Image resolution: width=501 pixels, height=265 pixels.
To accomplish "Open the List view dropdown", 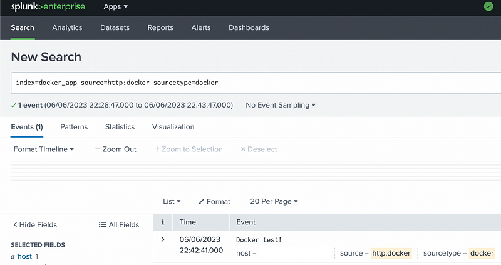I will coord(172,201).
